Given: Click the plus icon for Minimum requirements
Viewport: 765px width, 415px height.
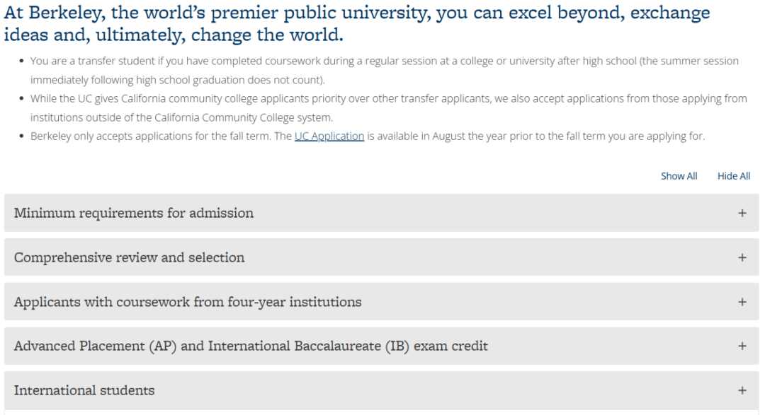Looking at the screenshot, I should click(742, 213).
